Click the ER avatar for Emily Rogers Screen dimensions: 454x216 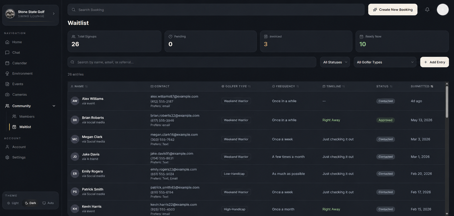point(75,174)
